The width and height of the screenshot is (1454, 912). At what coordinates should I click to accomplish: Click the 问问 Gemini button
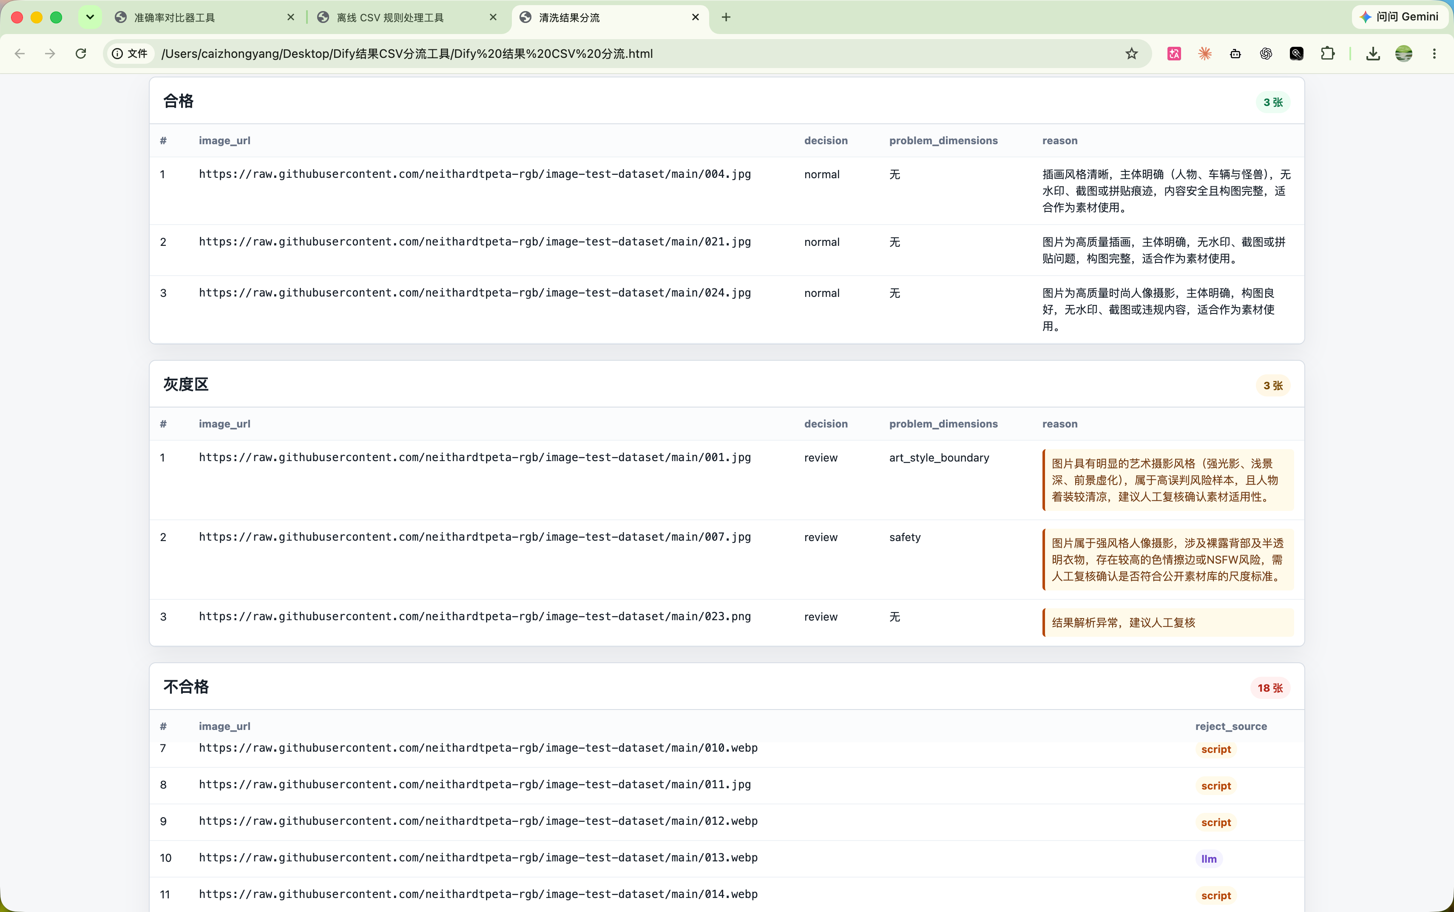[1400, 17]
